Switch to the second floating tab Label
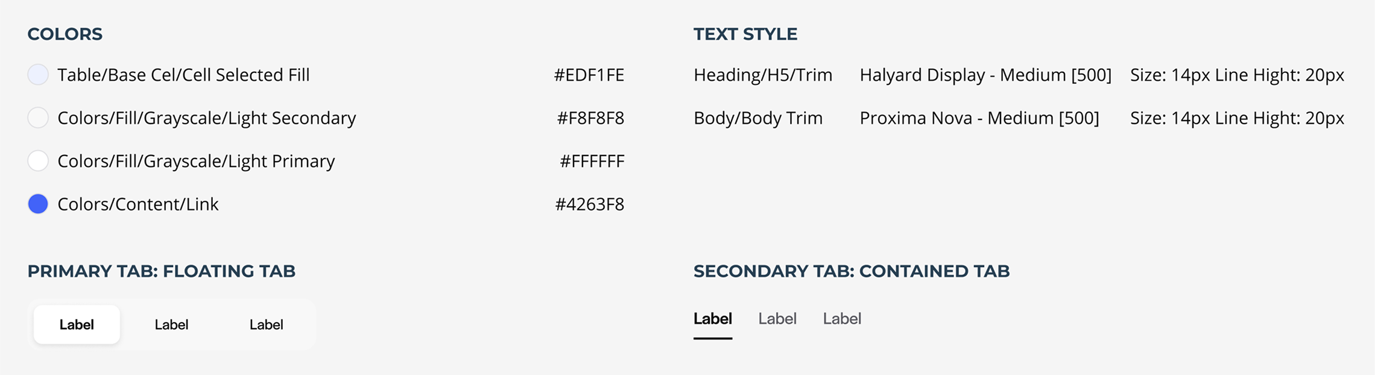Viewport: 1375px width, 375px height. point(171,324)
